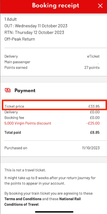Screen dimensions: 107x214
Task: Click the Total paid £8.85 amount
Action: (95, 132)
